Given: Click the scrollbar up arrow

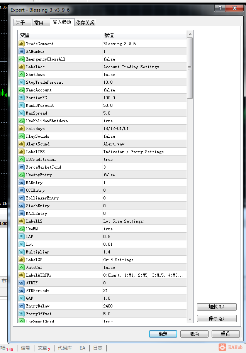Looking at the screenshot, I should click(x=190, y=34).
